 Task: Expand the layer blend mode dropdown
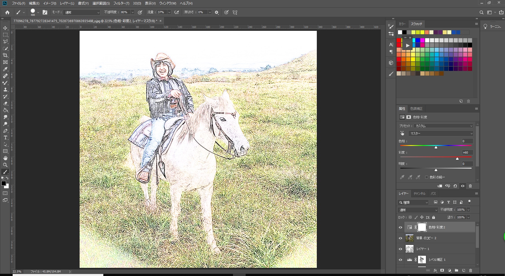coord(418,210)
